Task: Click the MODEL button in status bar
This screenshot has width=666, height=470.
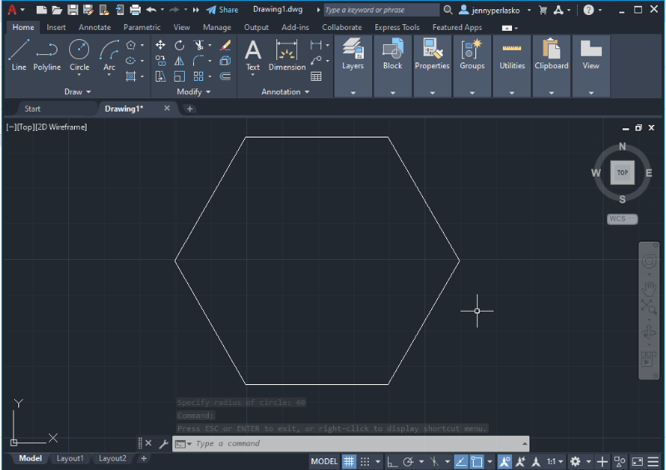Action: click(324, 462)
